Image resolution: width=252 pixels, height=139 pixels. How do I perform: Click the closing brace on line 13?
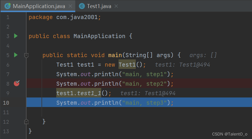[x=30, y=131]
